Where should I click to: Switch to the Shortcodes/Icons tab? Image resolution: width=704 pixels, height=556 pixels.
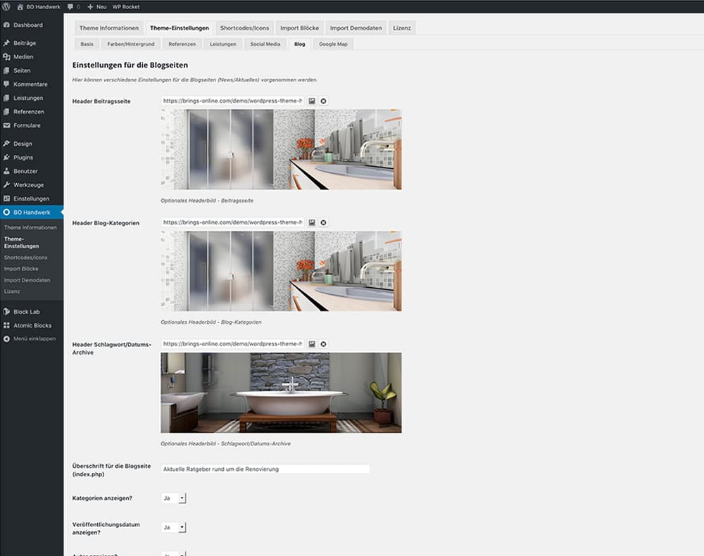(244, 28)
